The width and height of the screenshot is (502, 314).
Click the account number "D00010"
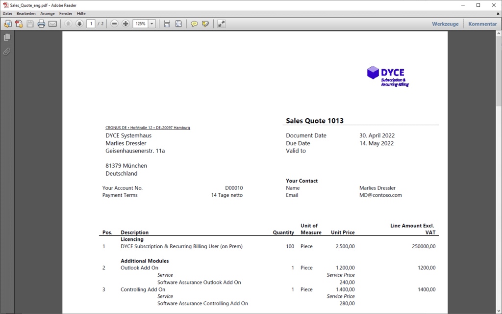(234, 188)
